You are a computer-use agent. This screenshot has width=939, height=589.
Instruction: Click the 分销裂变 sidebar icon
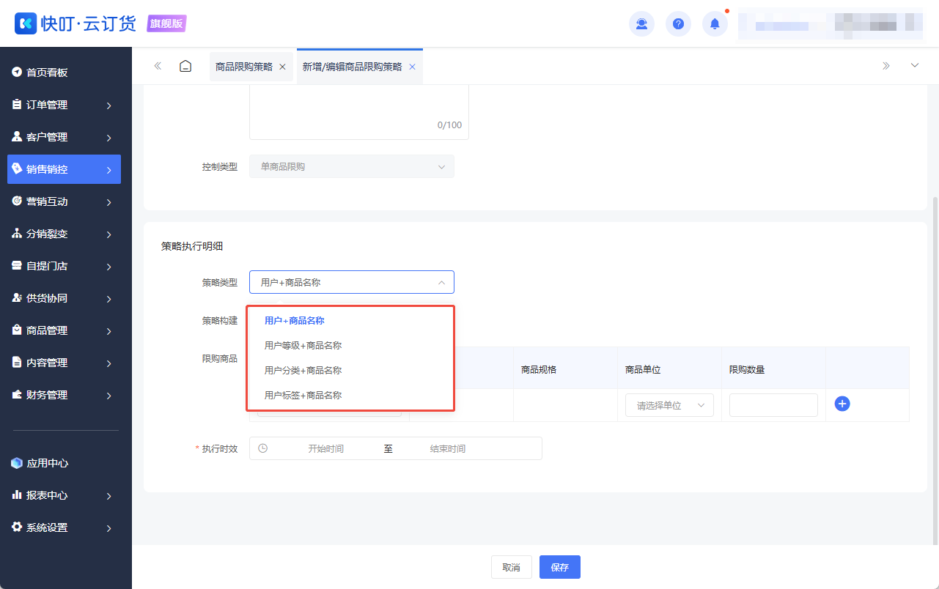pyautogui.click(x=17, y=234)
